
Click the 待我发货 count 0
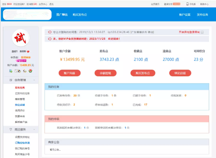[x=186, y=95]
